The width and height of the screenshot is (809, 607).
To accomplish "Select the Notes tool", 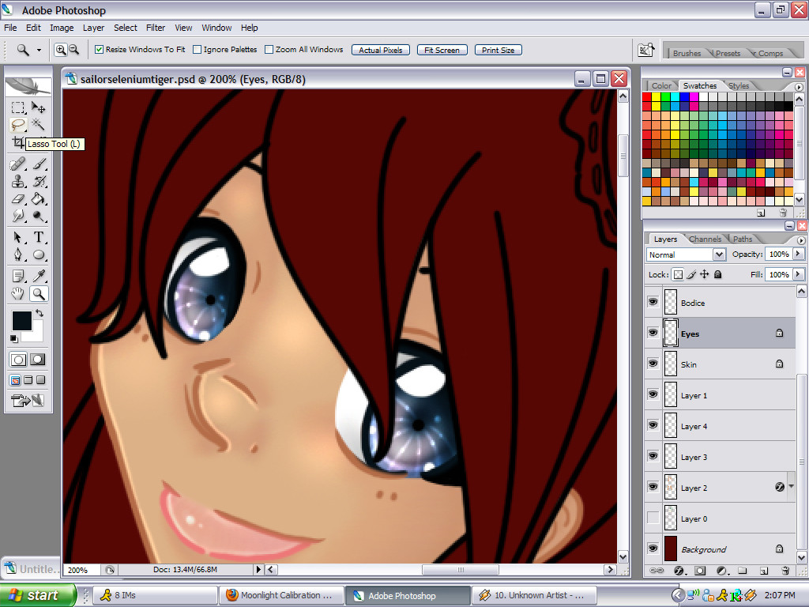I will point(18,276).
